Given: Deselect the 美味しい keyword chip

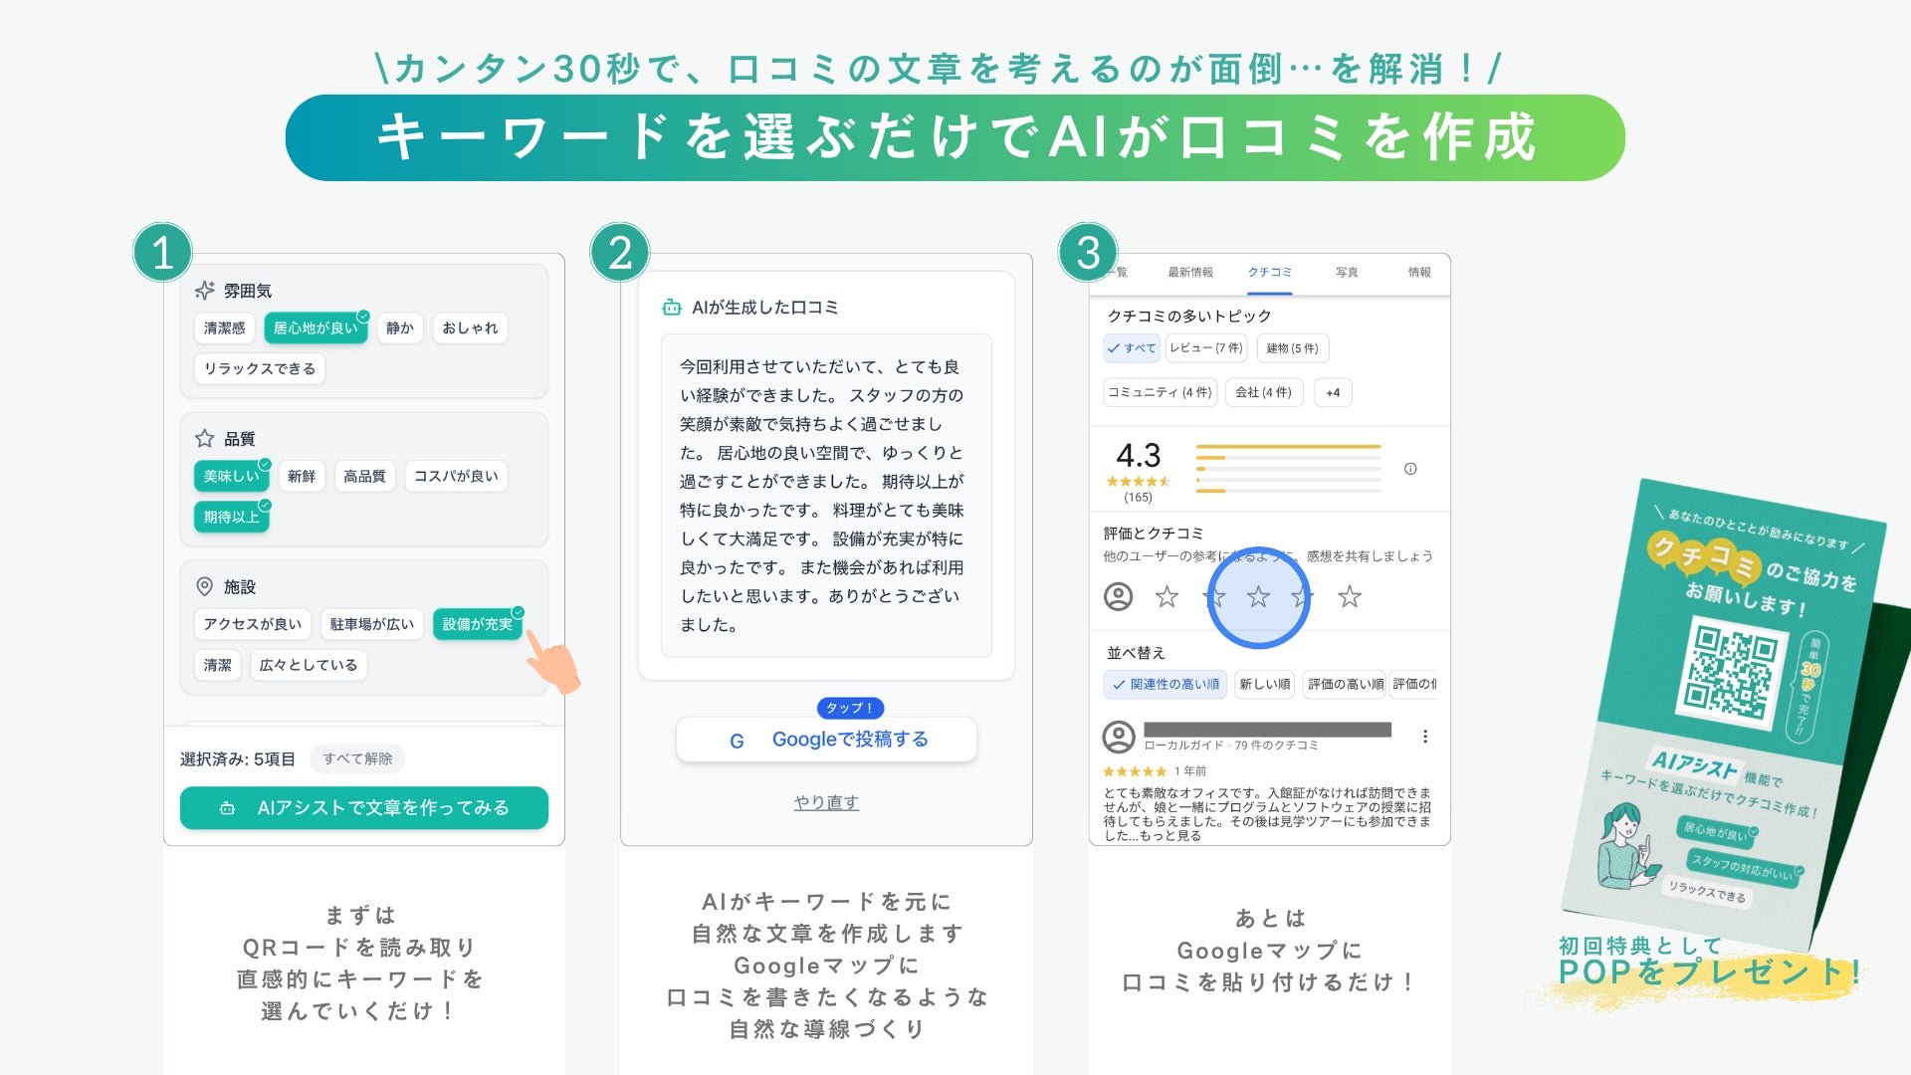Looking at the screenshot, I should 232,477.
